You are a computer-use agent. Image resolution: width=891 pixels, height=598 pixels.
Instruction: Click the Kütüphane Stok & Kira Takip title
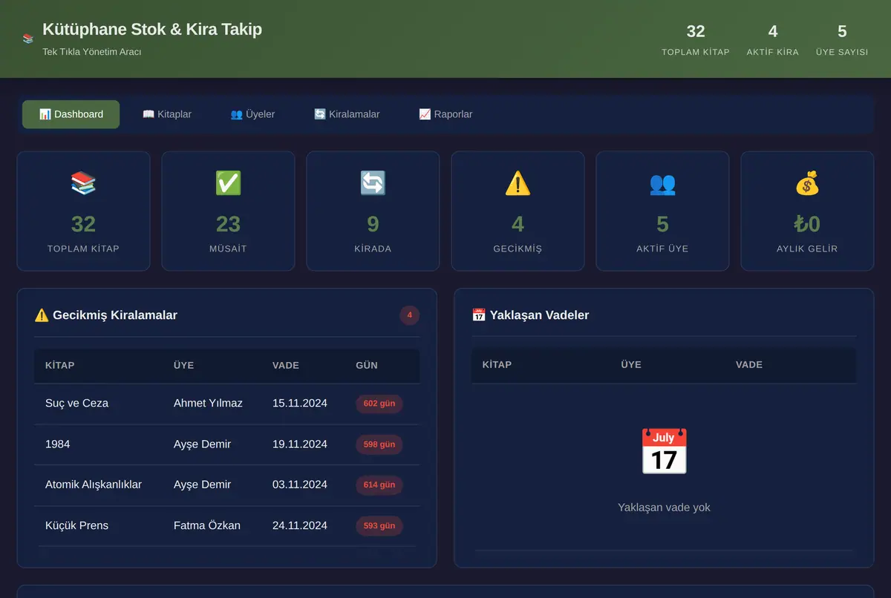pyautogui.click(x=152, y=30)
